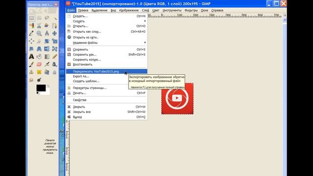Select the Paintbrush tool

[x=31, y=64]
